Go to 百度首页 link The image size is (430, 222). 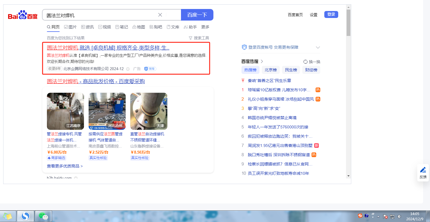tap(295, 15)
